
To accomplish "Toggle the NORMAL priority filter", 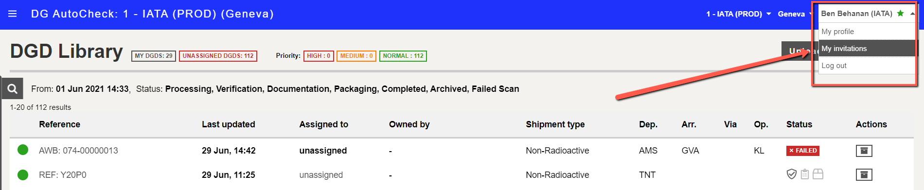I will tap(403, 56).
